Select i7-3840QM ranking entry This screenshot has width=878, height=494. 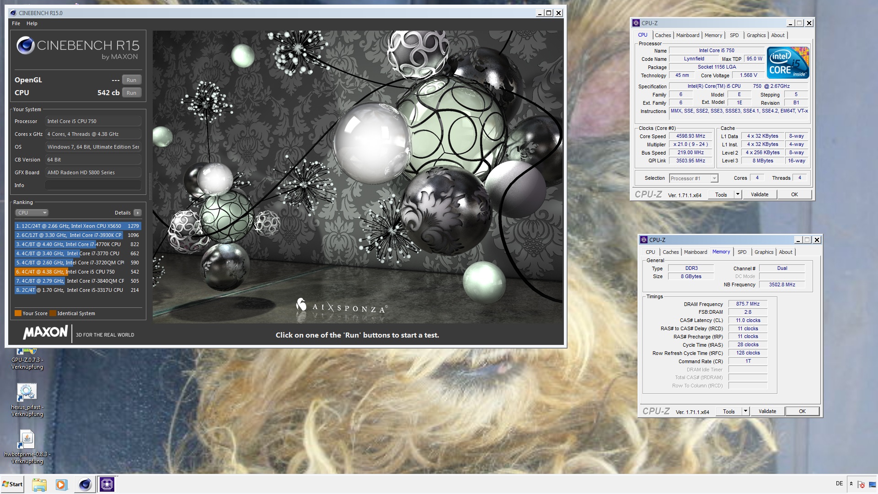tap(78, 281)
